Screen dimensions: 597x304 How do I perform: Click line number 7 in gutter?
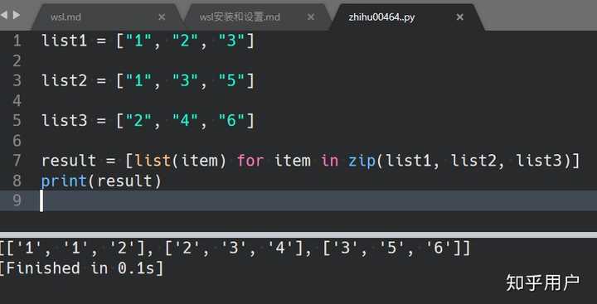tap(17, 160)
